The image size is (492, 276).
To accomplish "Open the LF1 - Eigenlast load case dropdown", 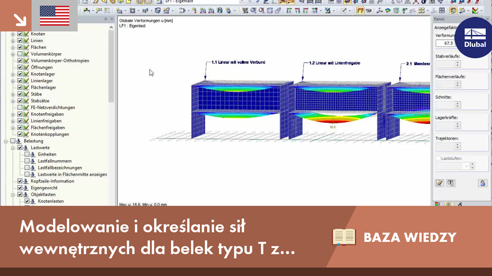I will pos(243,2).
